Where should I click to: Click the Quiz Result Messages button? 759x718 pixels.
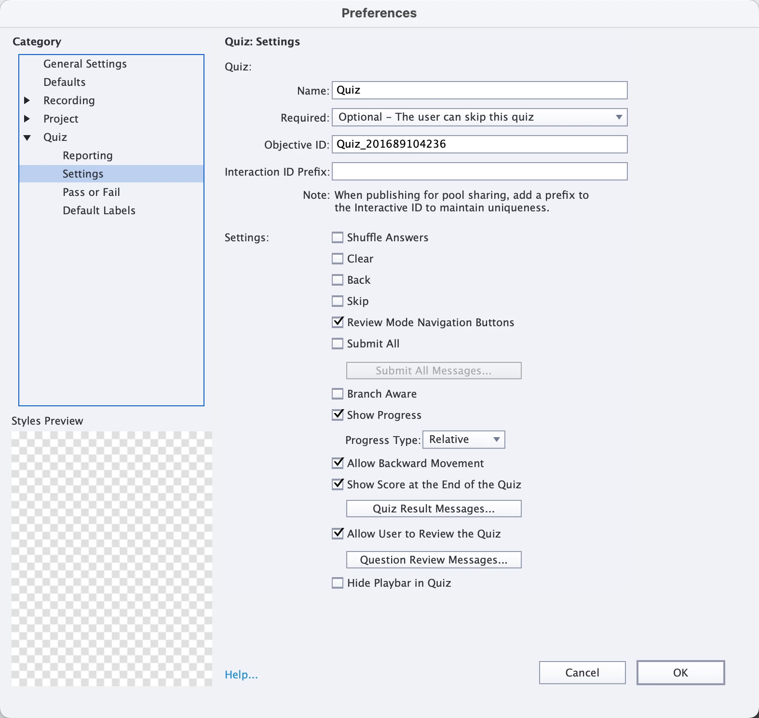[434, 509]
